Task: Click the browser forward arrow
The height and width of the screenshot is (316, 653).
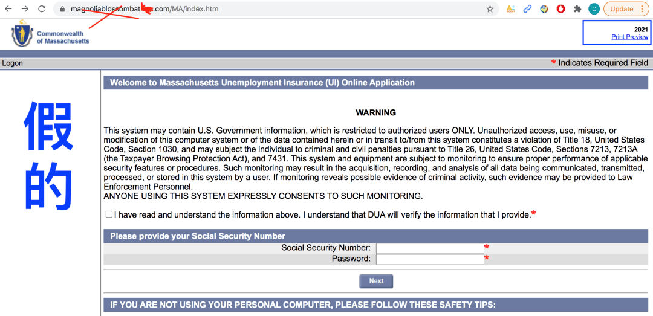Action: (25, 8)
